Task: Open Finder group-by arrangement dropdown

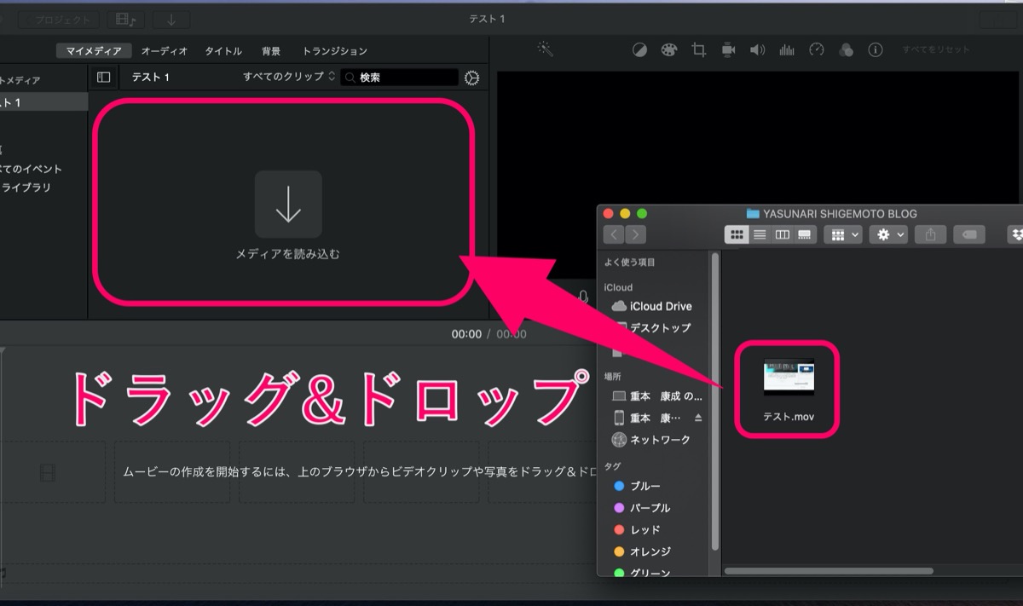Action: point(844,234)
